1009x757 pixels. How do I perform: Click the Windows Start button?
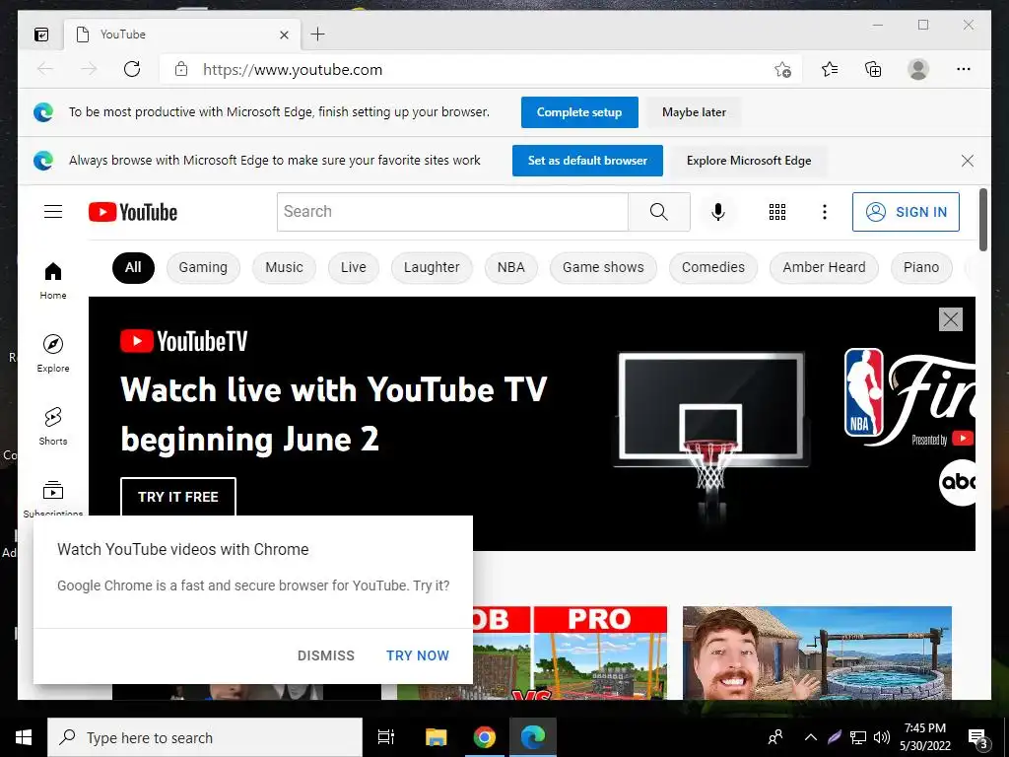24,737
